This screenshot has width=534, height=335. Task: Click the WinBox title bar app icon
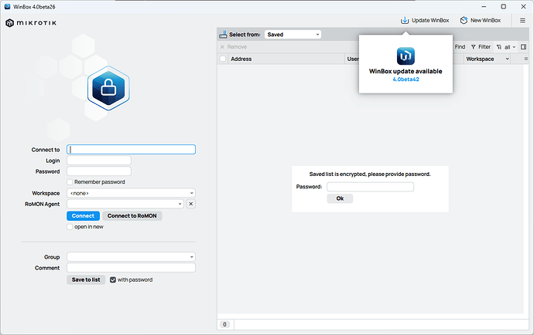(7, 6)
